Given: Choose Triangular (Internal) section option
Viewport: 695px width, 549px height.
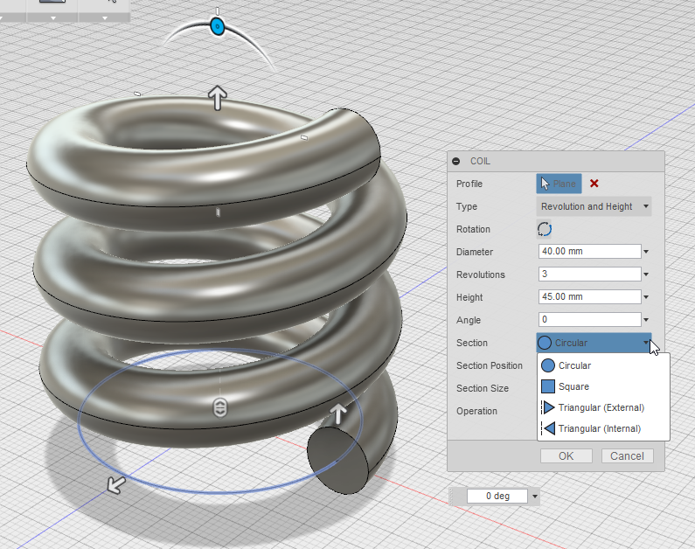Looking at the screenshot, I should click(x=603, y=428).
